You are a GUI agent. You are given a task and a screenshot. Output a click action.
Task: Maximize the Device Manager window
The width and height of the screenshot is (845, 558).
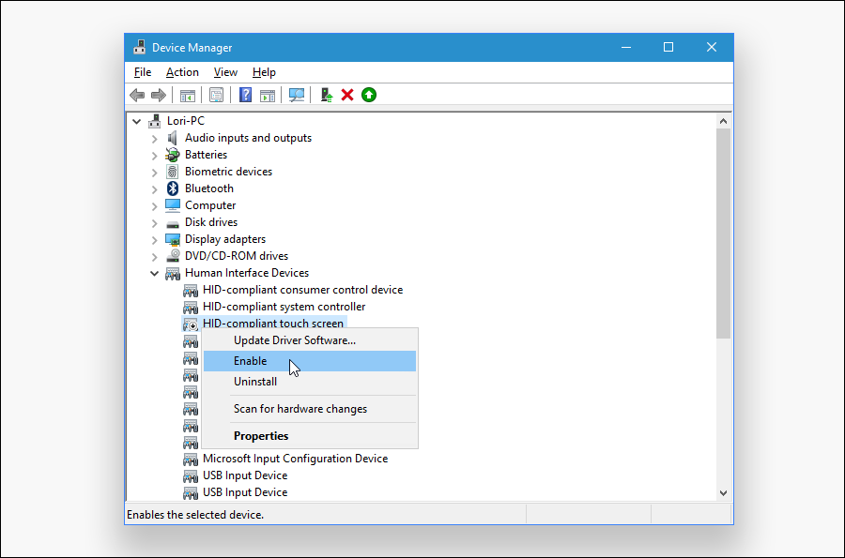668,47
